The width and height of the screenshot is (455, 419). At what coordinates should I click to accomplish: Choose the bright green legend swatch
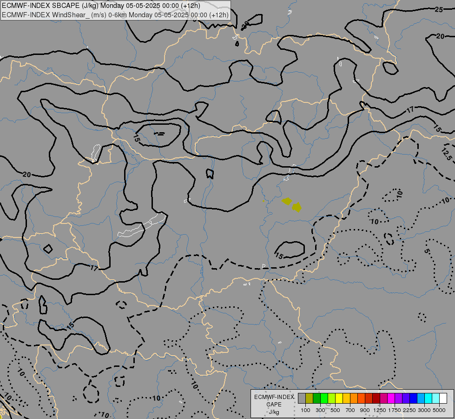[x=324, y=399]
